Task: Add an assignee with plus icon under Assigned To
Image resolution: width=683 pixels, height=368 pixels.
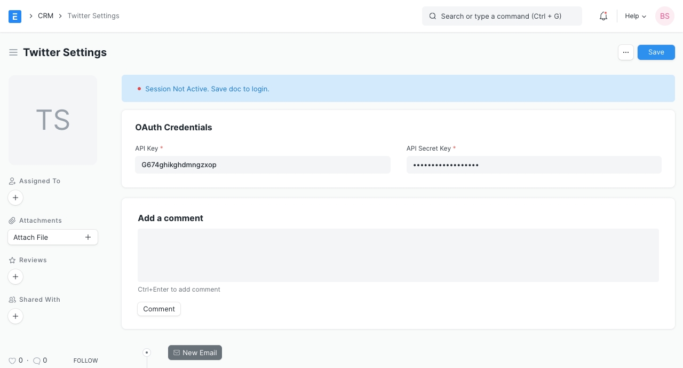Action: (15, 198)
